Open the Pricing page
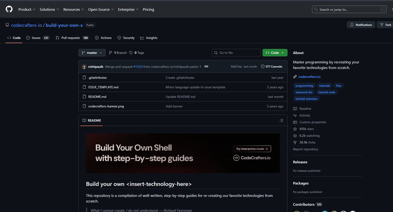The width and height of the screenshot is (393, 212). [x=148, y=9]
